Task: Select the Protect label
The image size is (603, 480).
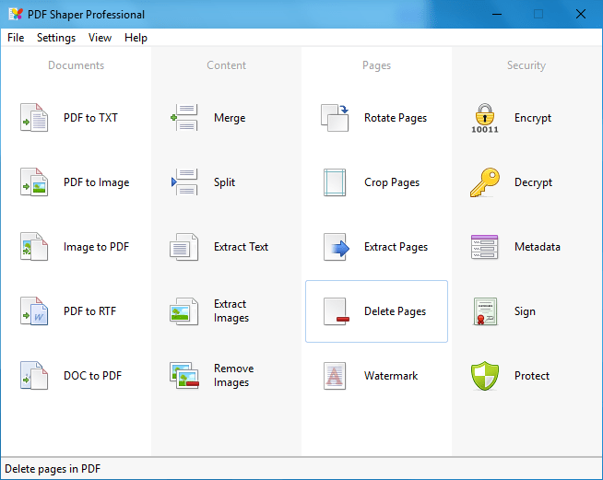Action: pyautogui.click(x=532, y=376)
